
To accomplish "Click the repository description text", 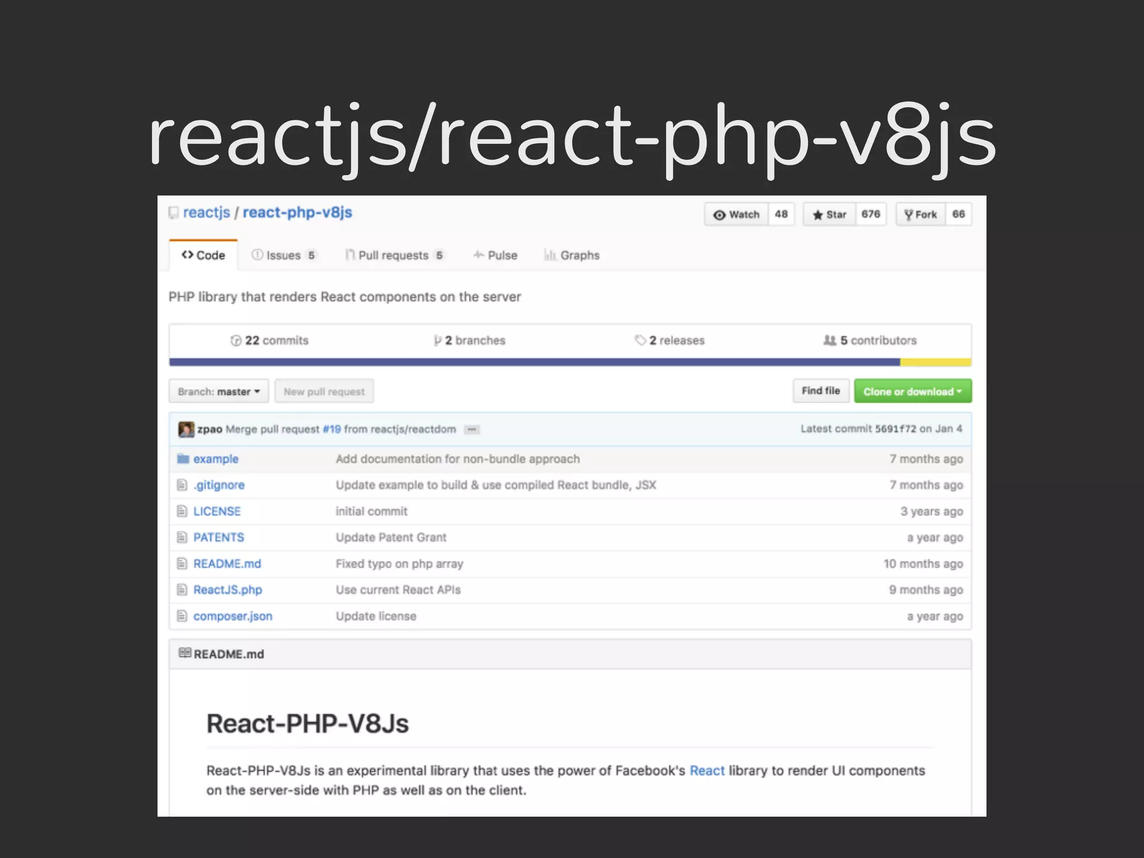I will (x=345, y=297).
